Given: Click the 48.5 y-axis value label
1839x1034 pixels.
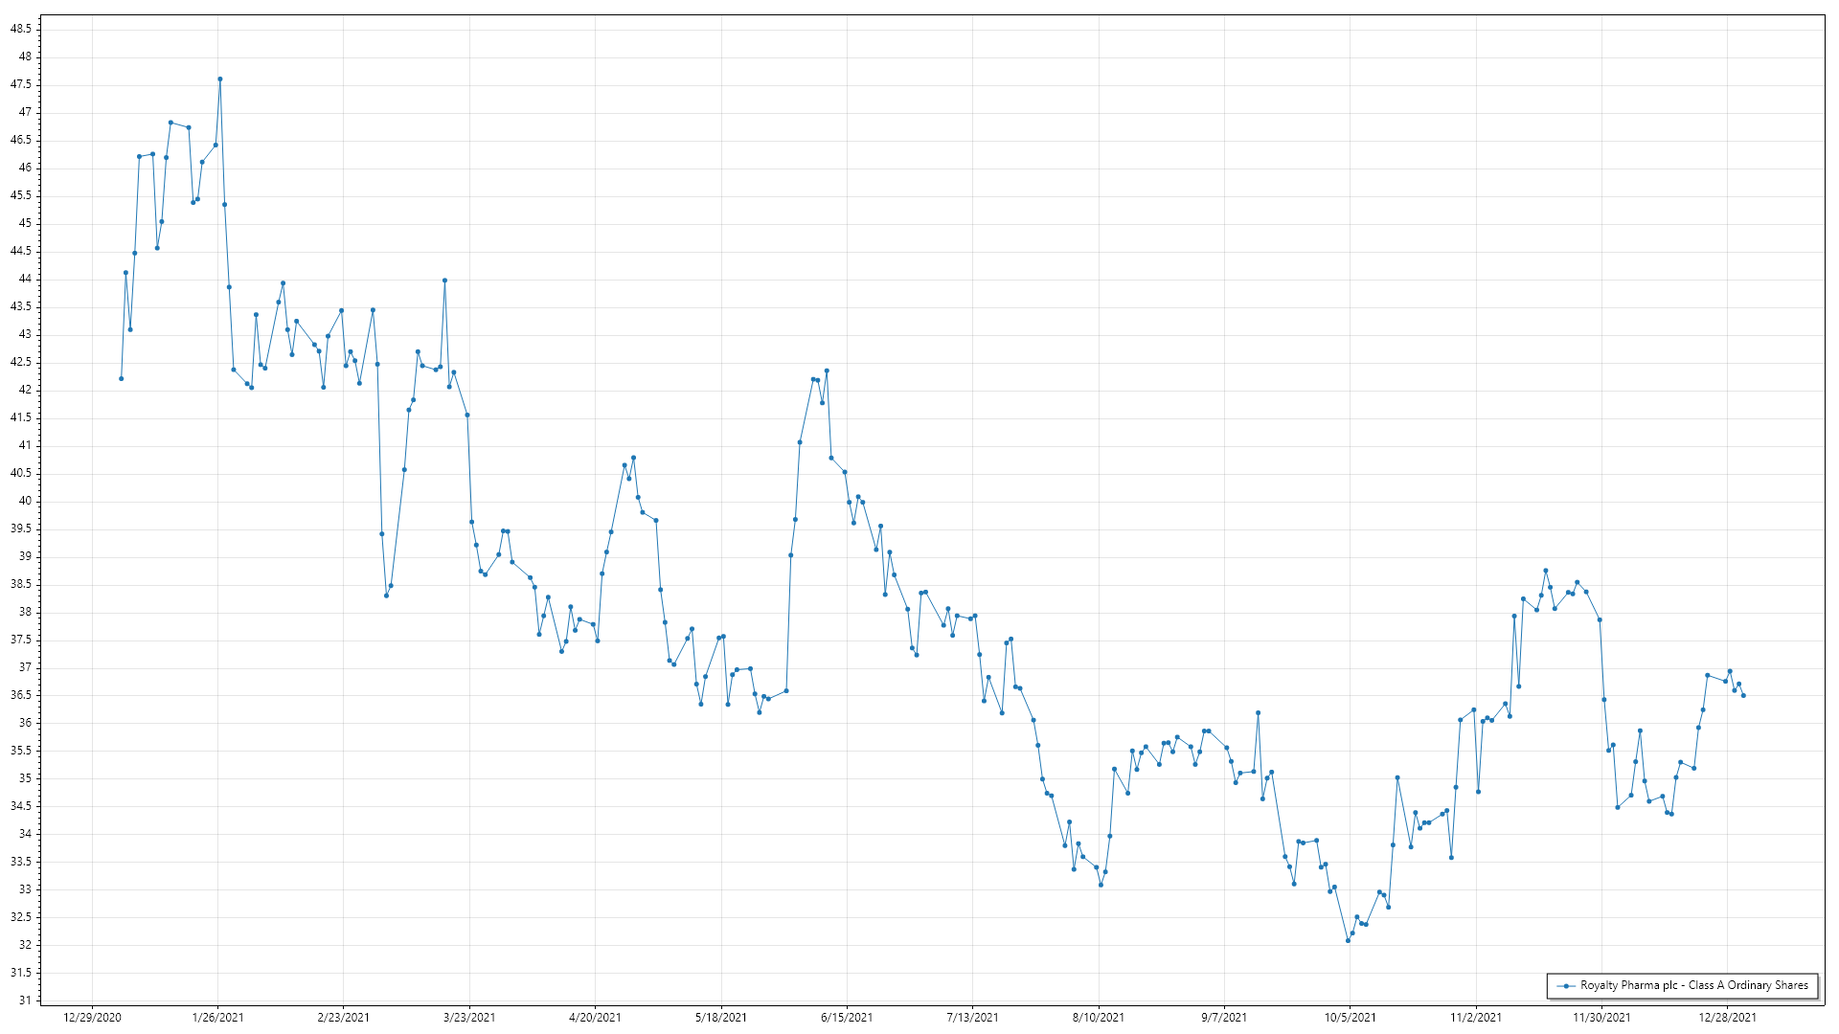Looking at the screenshot, I should [x=21, y=29].
